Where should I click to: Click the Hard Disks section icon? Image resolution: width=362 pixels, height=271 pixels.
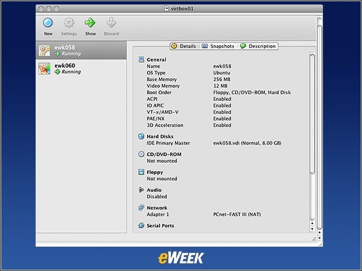[x=141, y=136]
